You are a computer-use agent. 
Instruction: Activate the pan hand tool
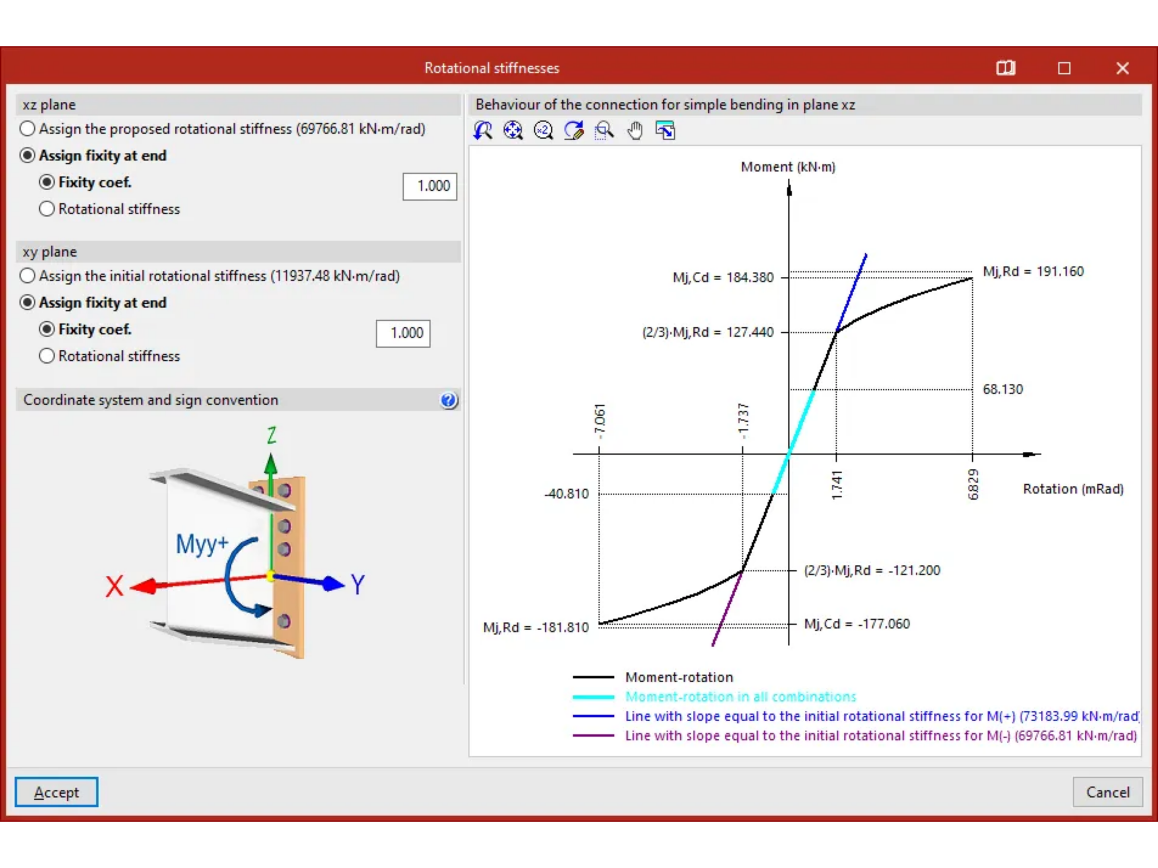point(635,130)
